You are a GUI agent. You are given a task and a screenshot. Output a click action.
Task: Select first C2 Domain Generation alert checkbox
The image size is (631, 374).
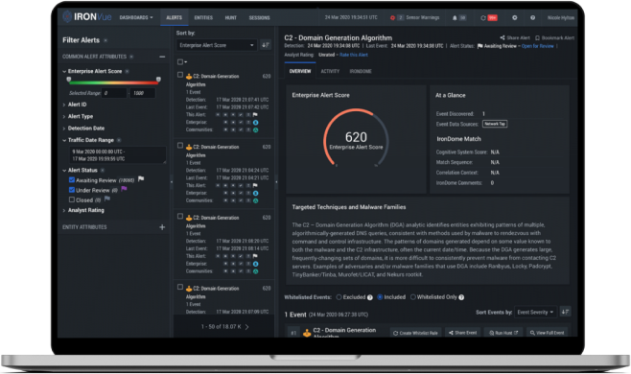coord(180,75)
